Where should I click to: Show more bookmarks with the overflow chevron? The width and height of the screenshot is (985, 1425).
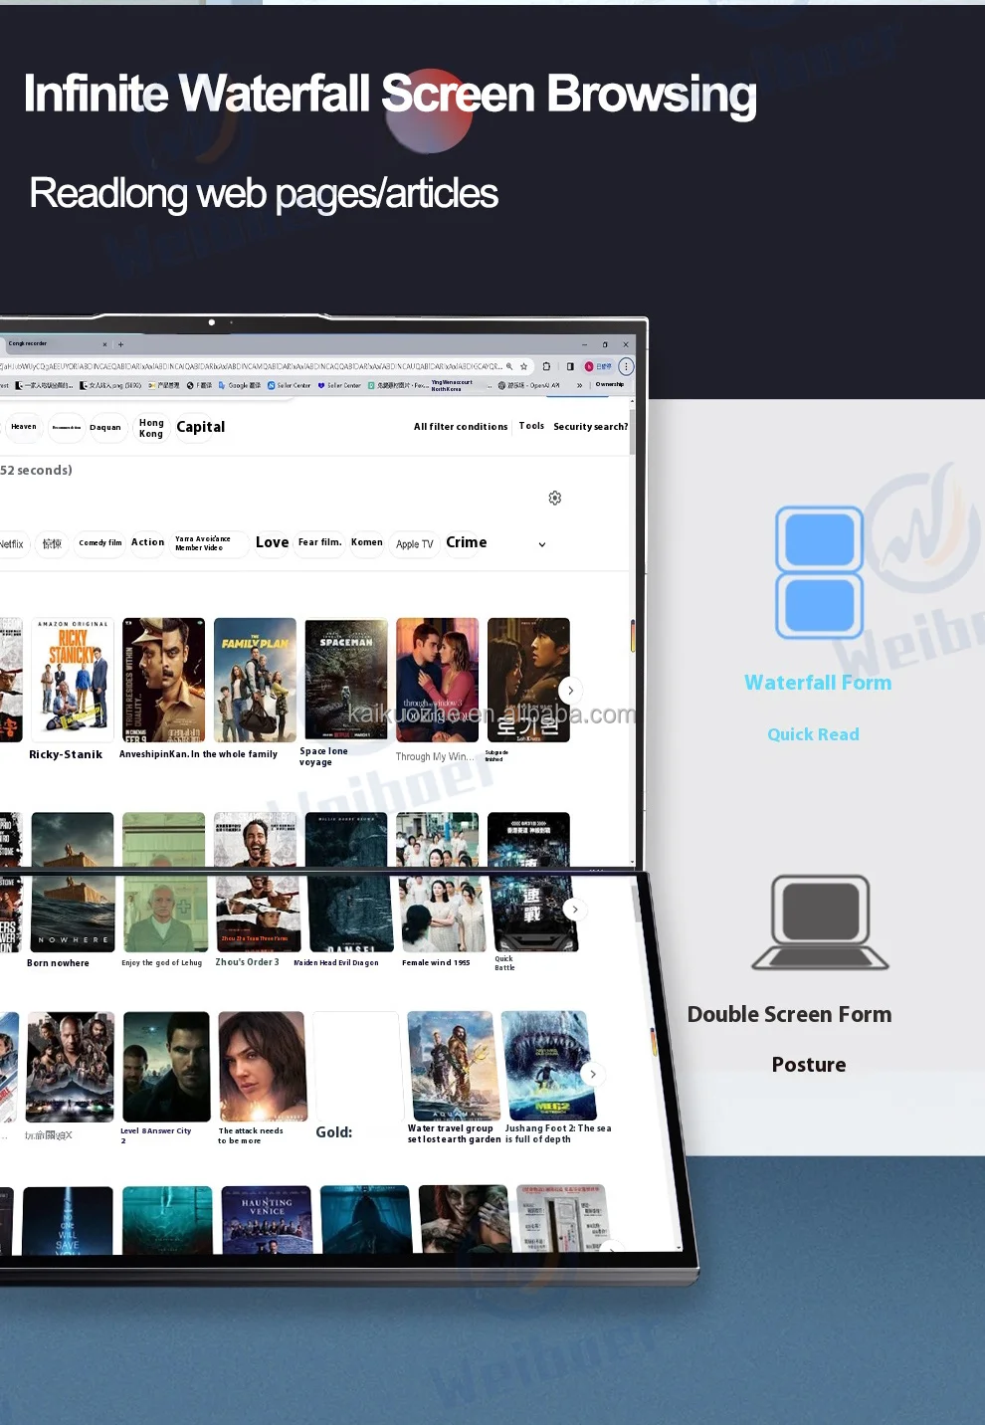click(579, 385)
